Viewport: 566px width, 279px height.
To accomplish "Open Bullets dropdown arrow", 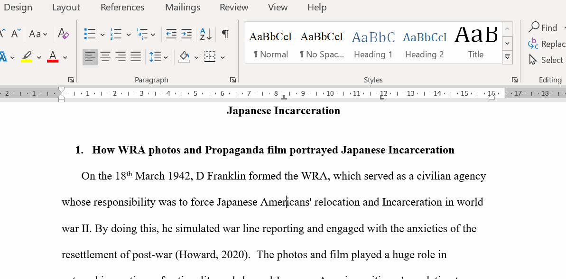I will (x=102, y=35).
